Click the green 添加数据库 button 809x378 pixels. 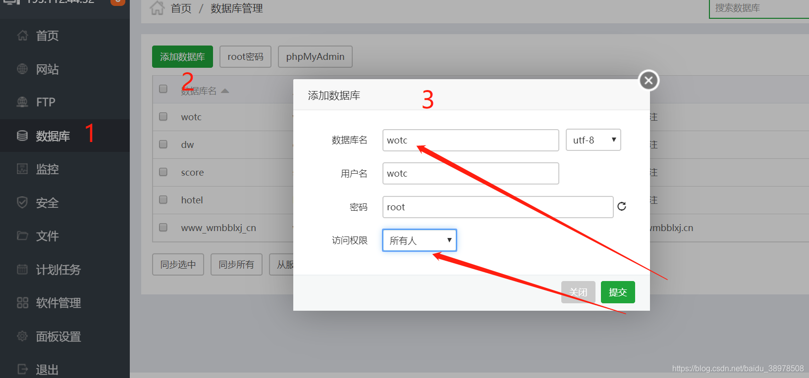point(182,56)
